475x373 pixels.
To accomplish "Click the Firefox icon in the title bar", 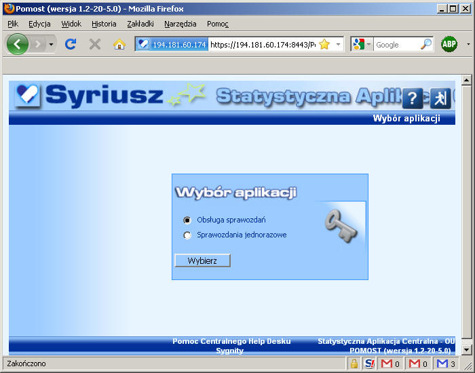I will click(x=9, y=8).
